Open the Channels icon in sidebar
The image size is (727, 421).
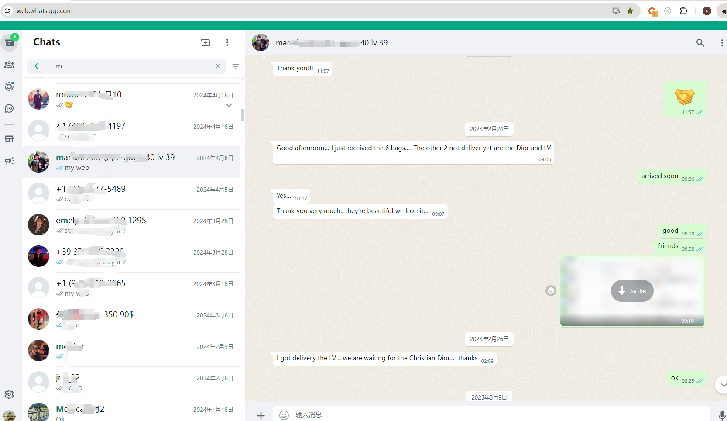pyautogui.click(x=9, y=108)
